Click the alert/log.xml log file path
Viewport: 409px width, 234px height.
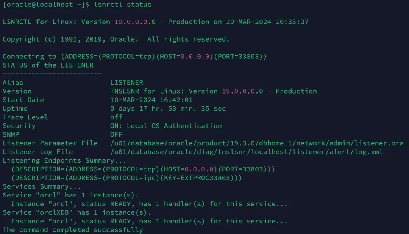point(247,152)
